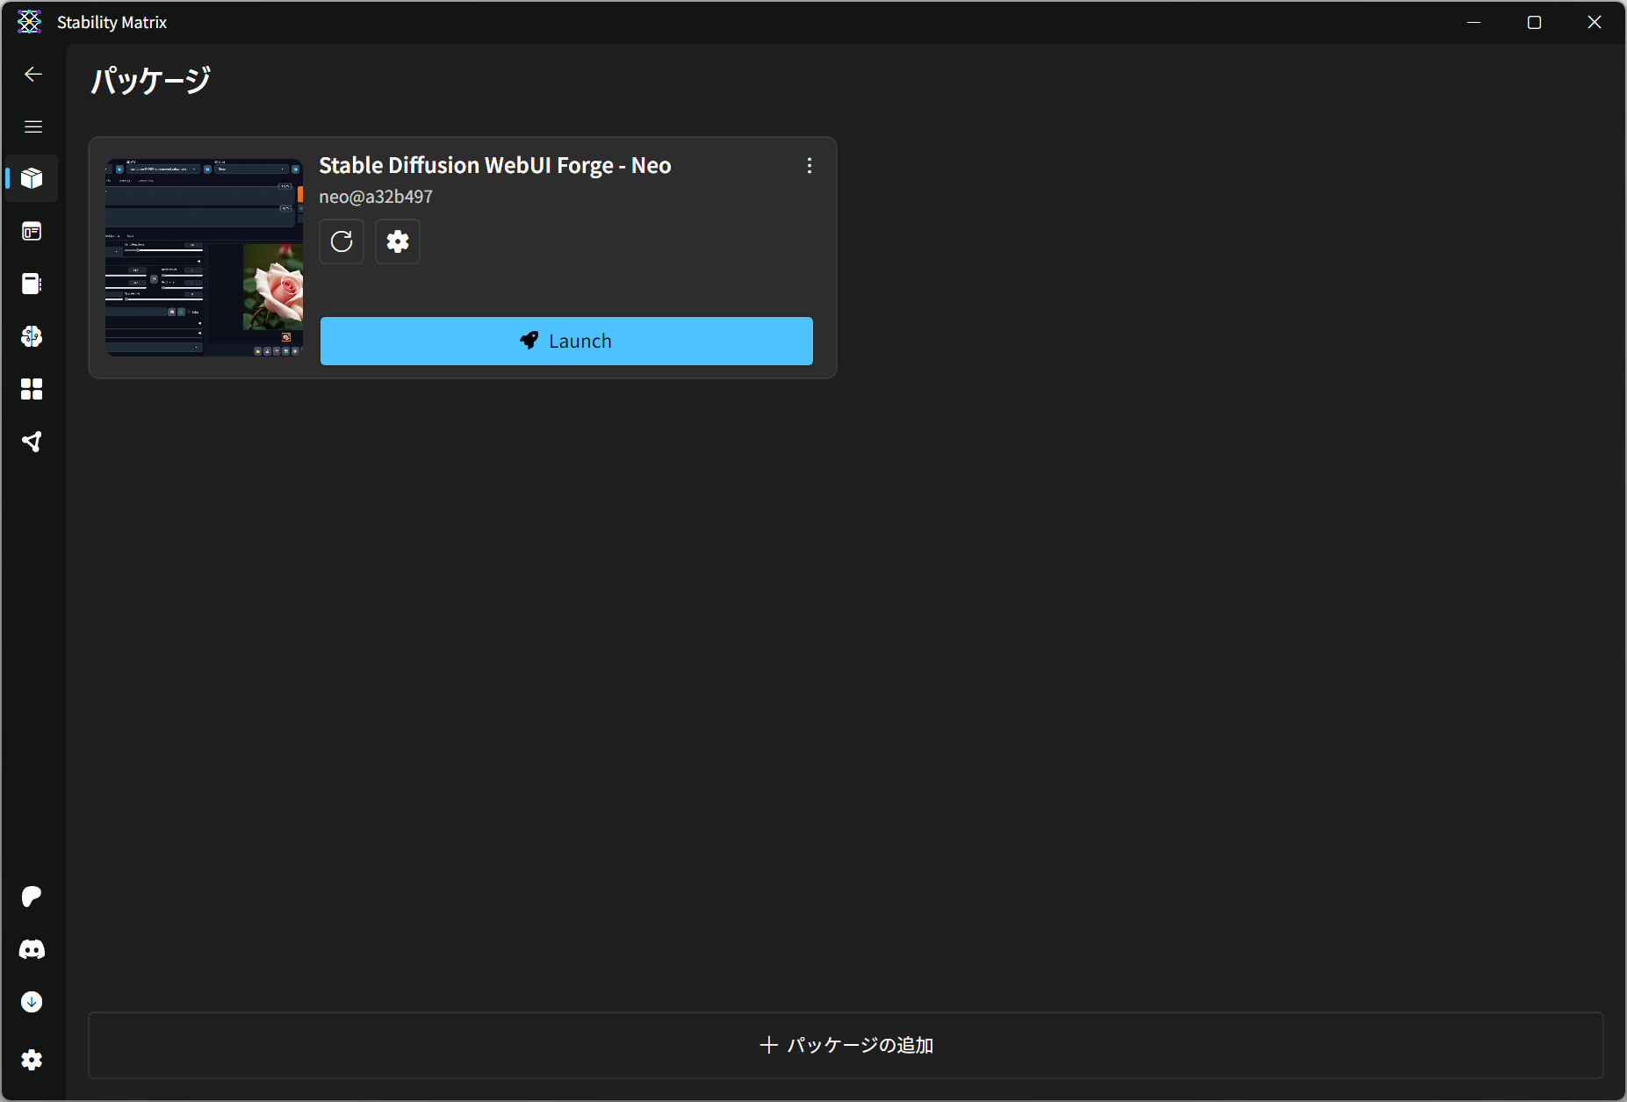Open the Inference page from sidebar
Viewport: 1627px width, 1102px height.
coord(32,231)
